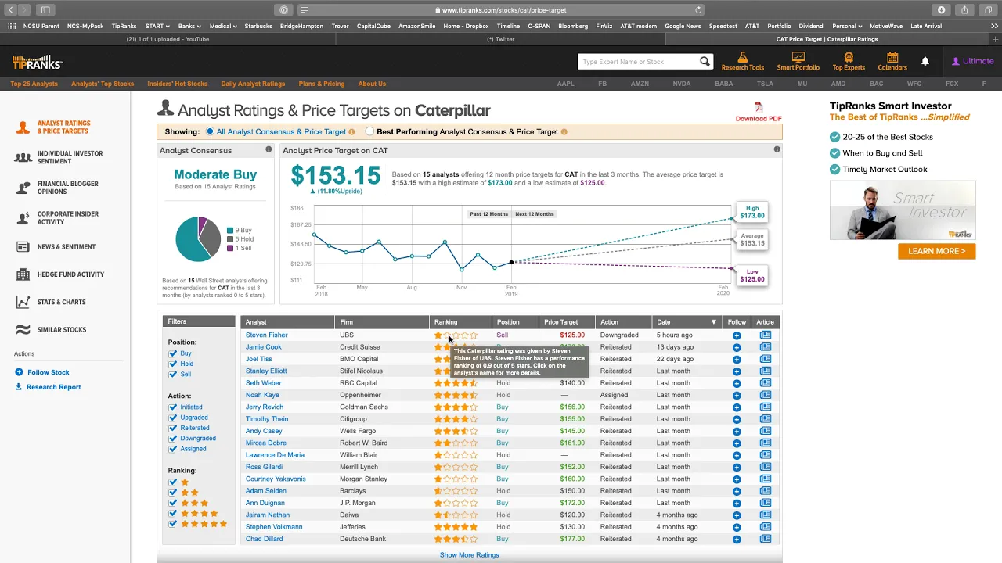Open the Medical bookmarks dropdown
Image resolution: width=1002 pixels, height=563 pixels.
tap(223, 26)
